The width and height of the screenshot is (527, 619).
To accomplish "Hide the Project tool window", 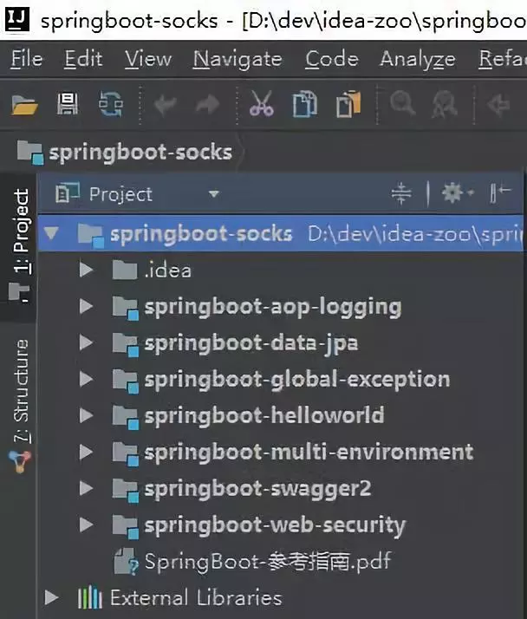I will pyautogui.click(x=500, y=193).
